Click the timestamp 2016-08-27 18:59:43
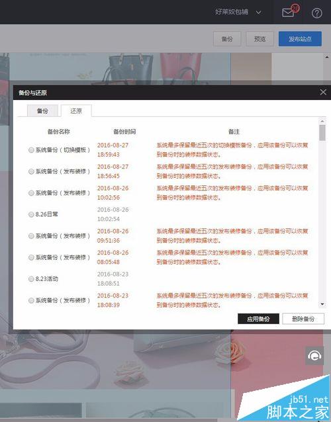 tap(113, 150)
